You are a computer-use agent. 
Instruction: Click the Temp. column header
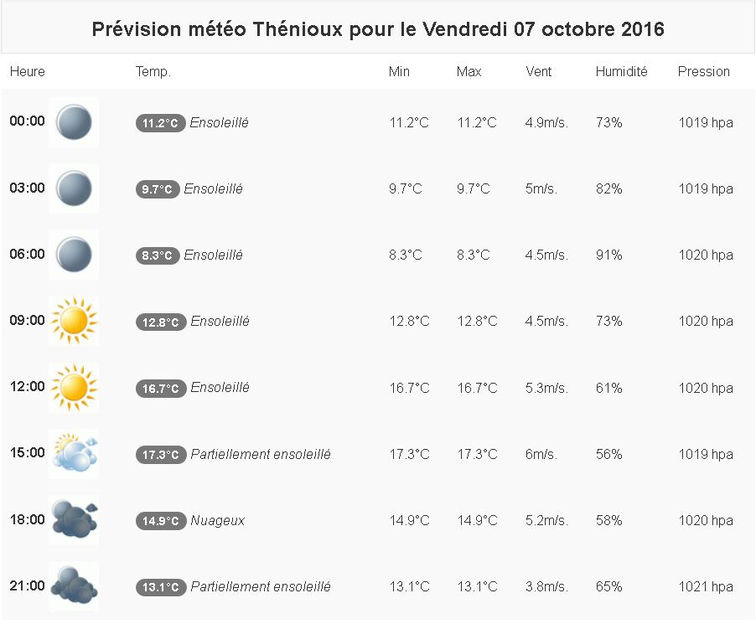[153, 72]
